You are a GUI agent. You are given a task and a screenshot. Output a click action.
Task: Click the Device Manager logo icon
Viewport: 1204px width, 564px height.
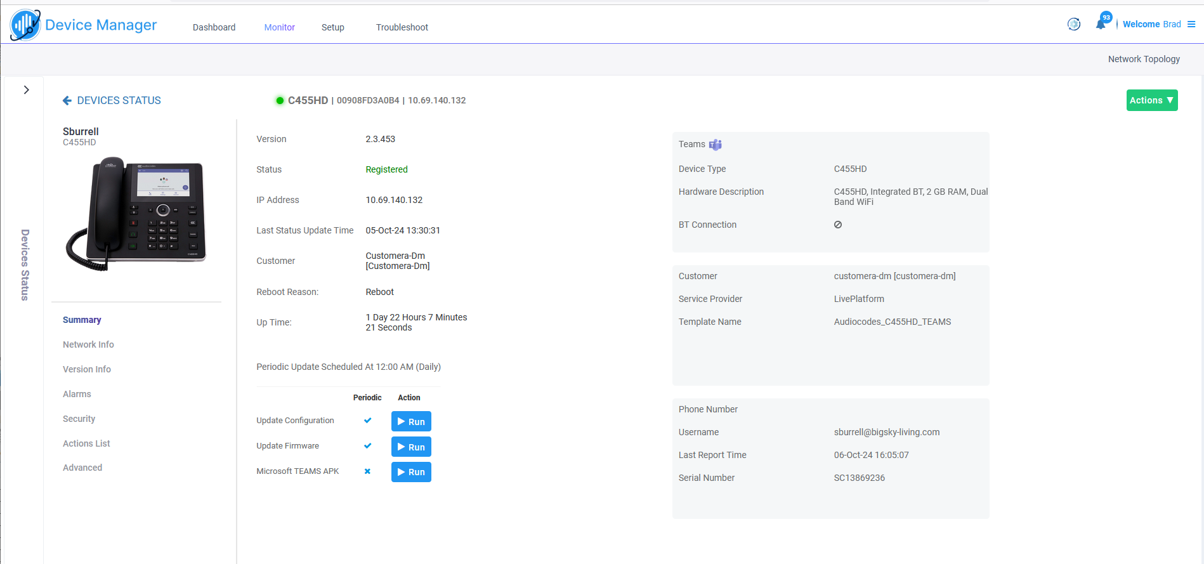25,25
